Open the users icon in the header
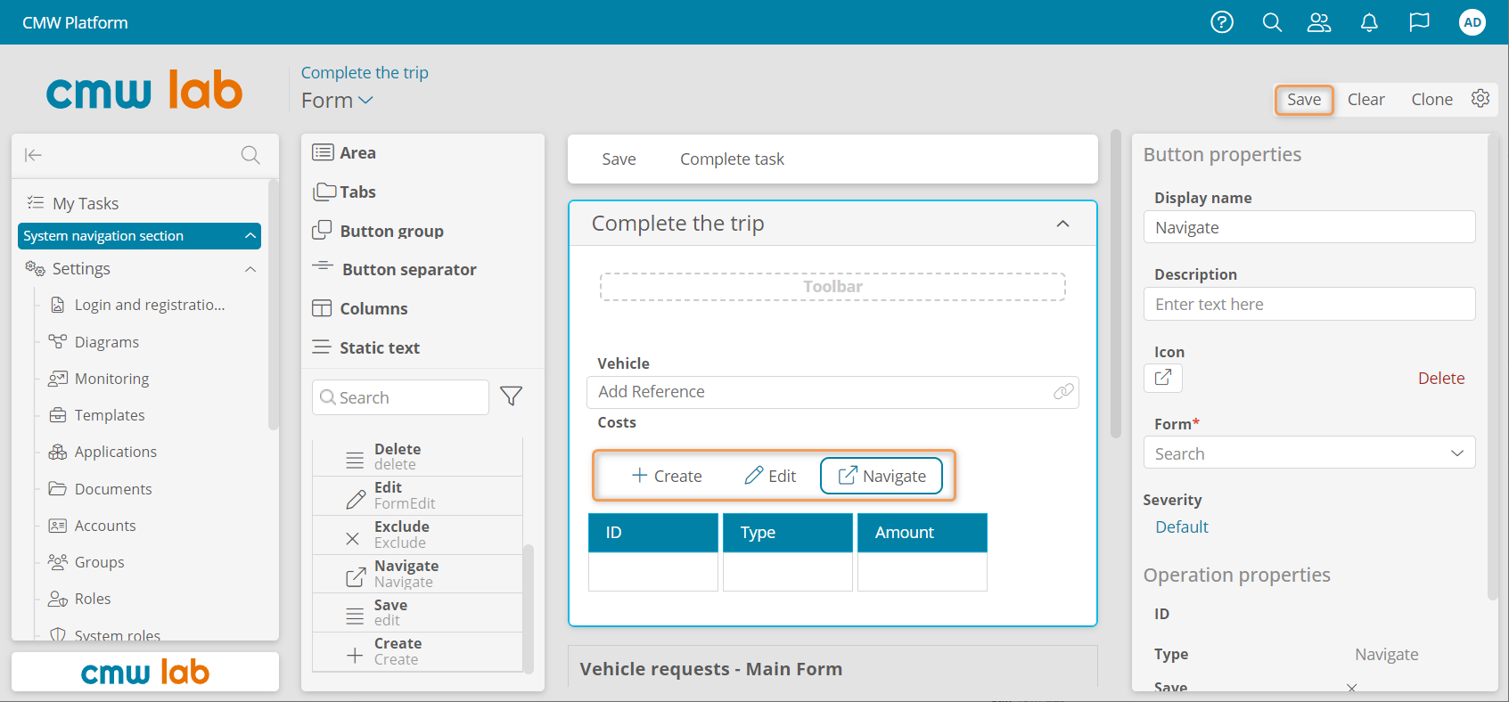 coord(1319,22)
